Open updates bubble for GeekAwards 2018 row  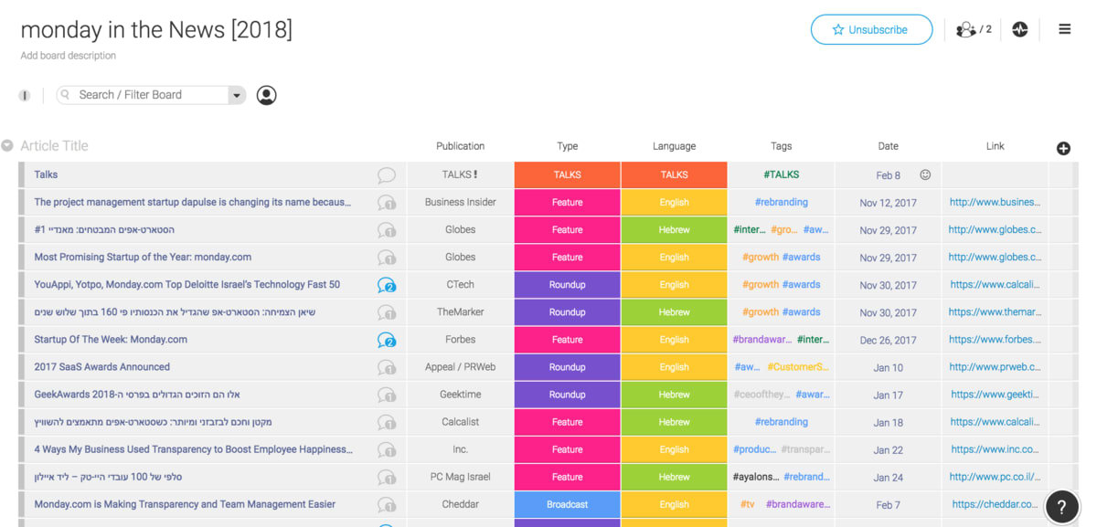[x=387, y=395]
